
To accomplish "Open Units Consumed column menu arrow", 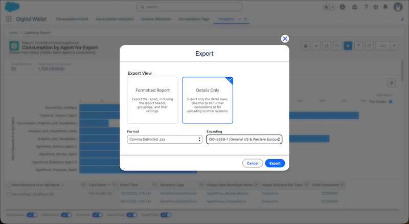I will 342,185.
